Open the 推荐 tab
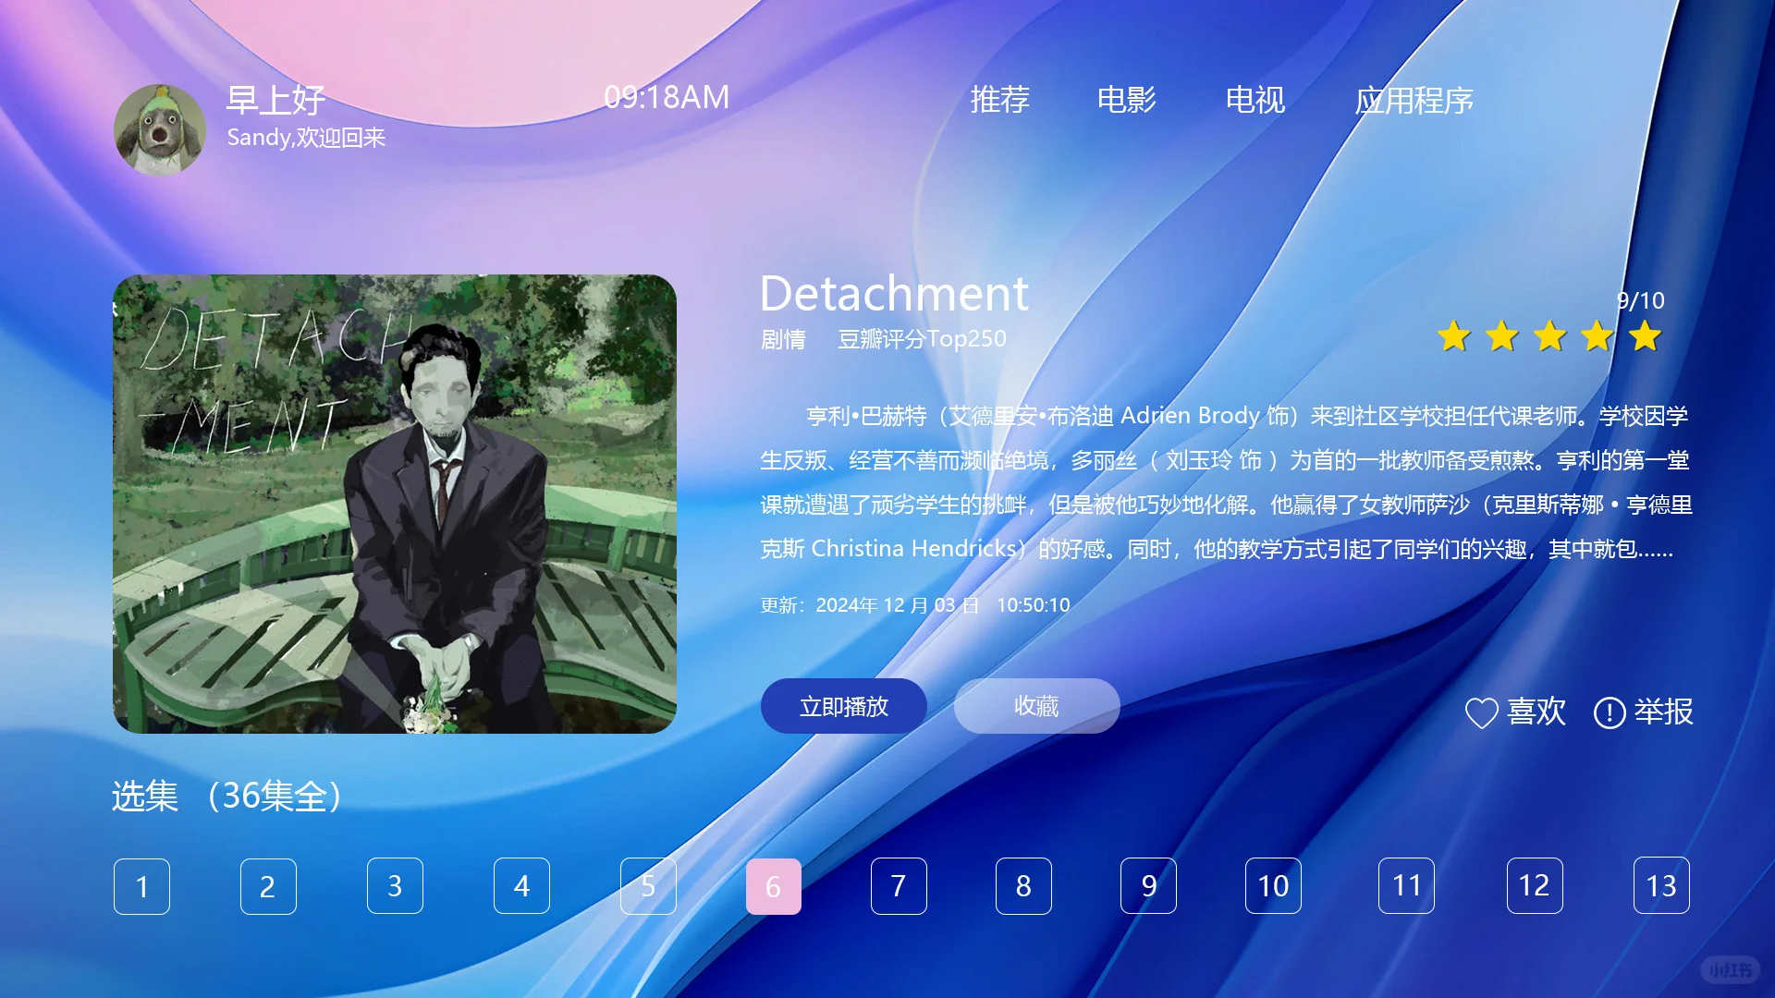This screenshot has width=1775, height=998. 999,99
